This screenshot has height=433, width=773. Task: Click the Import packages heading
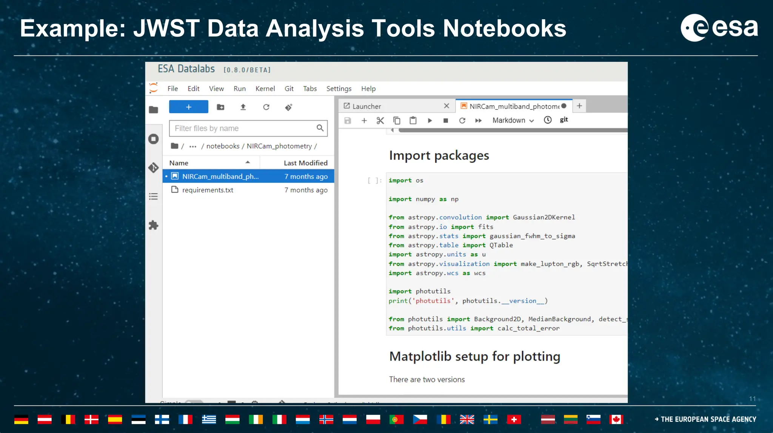tap(439, 155)
